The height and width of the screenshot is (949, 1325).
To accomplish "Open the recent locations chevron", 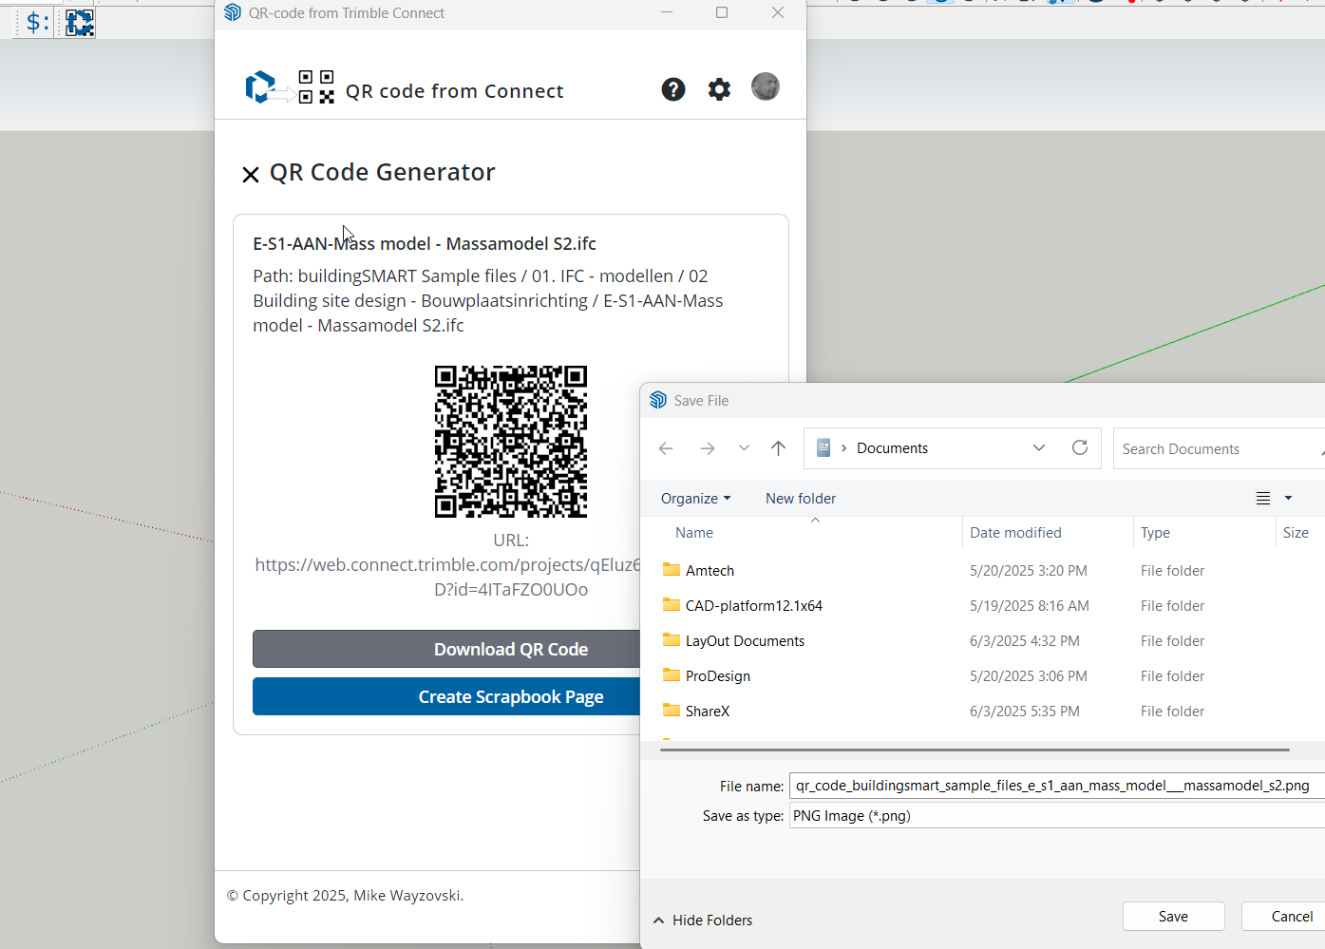I will click(744, 448).
